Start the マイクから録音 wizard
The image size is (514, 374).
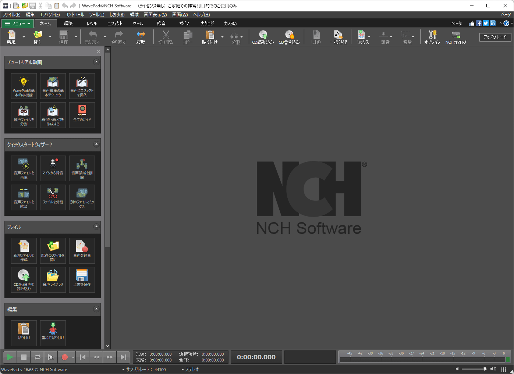53,168
